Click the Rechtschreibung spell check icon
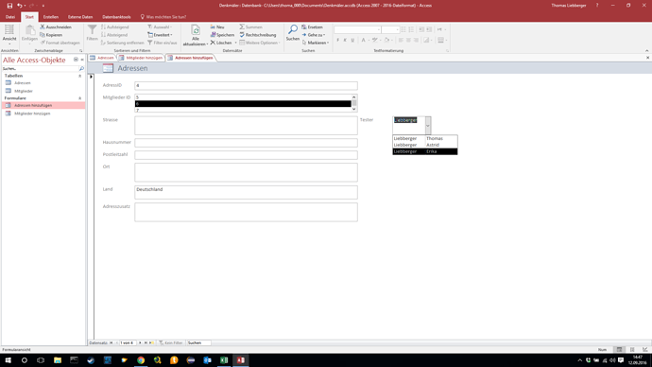 242,35
